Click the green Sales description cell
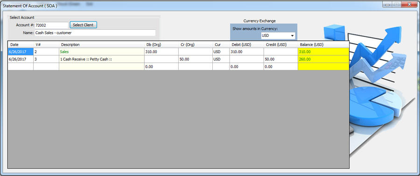 coord(102,52)
